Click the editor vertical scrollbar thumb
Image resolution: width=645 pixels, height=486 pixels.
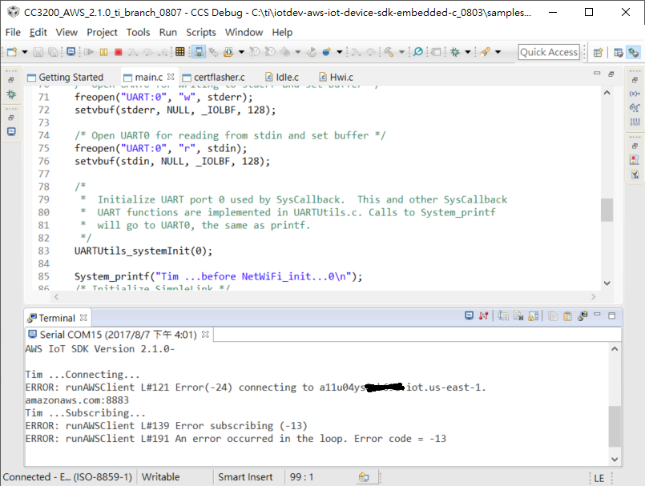pyautogui.click(x=607, y=210)
